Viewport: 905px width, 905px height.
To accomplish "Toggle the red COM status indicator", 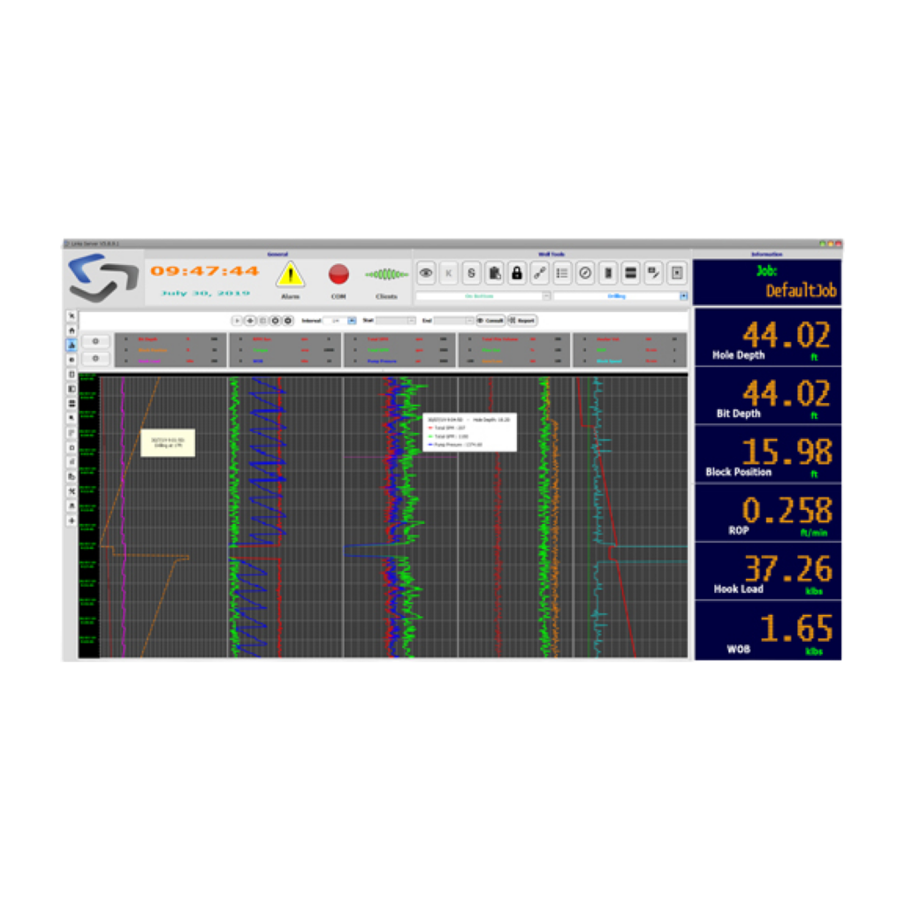I will point(338,275).
